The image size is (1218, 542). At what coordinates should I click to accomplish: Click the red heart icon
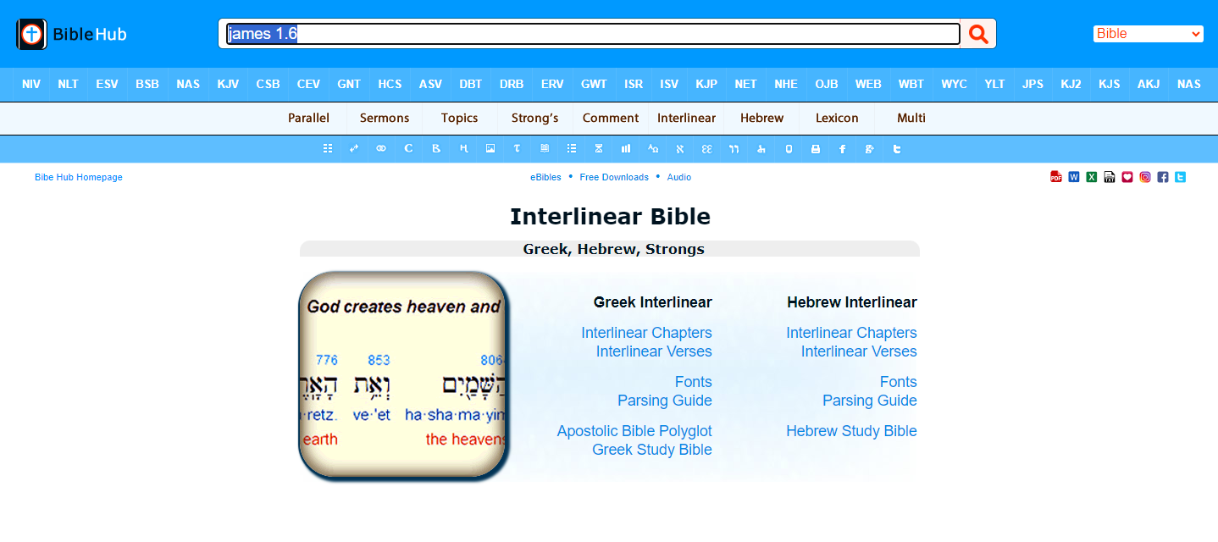click(x=1127, y=177)
